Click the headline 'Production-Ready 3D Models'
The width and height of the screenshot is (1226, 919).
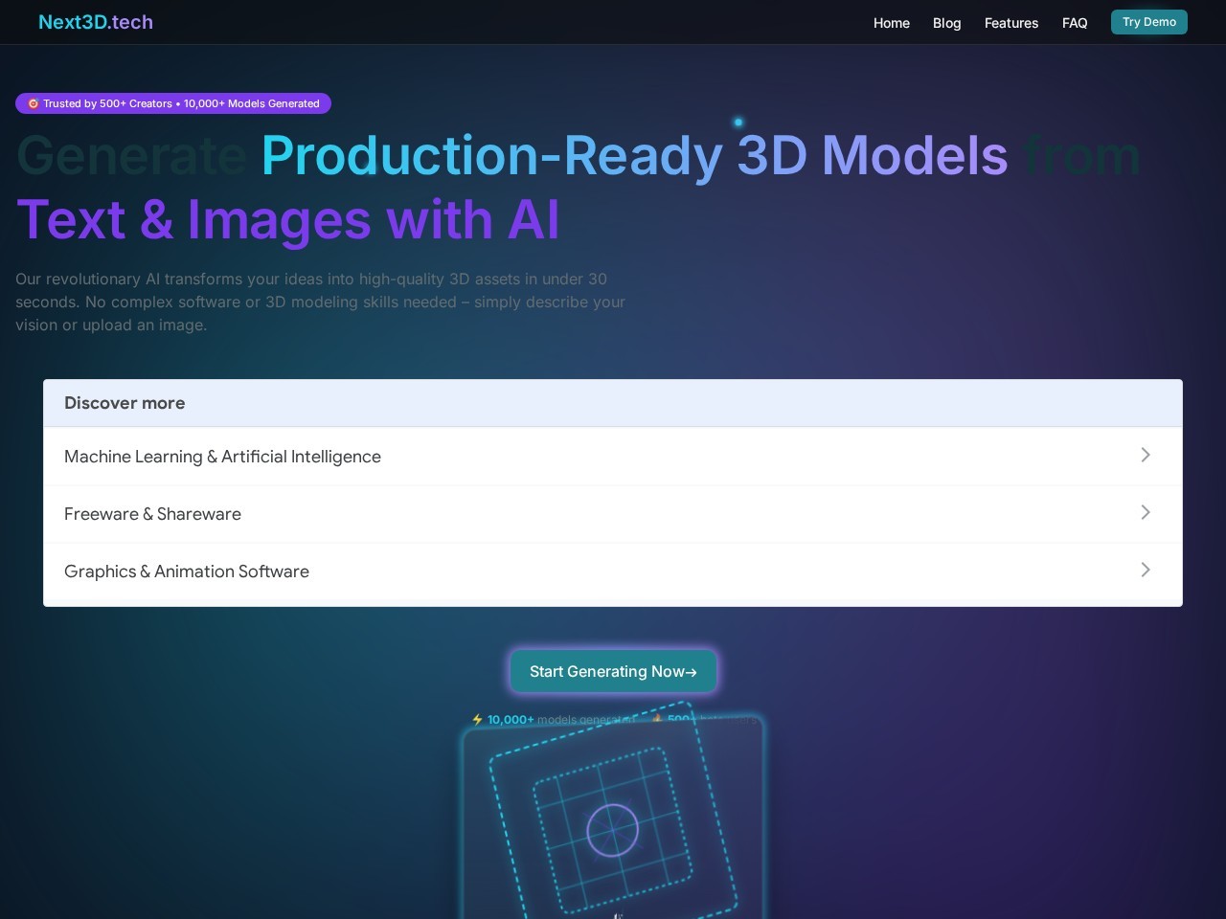tap(634, 155)
